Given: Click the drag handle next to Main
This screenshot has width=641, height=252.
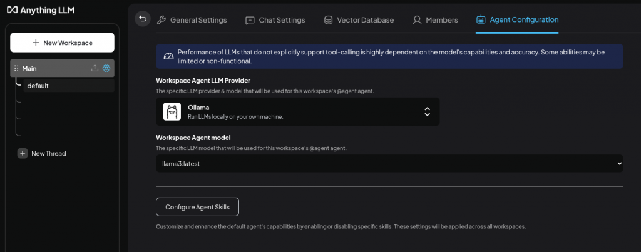Looking at the screenshot, I should click(16, 68).
